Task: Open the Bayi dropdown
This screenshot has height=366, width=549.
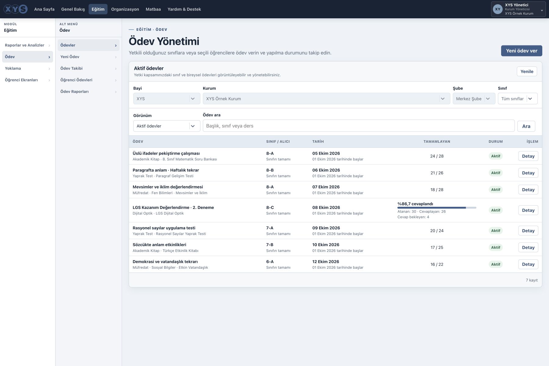Action: tap(167, 99)
